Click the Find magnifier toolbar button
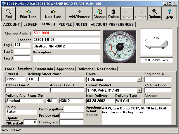 click(9, 13)
